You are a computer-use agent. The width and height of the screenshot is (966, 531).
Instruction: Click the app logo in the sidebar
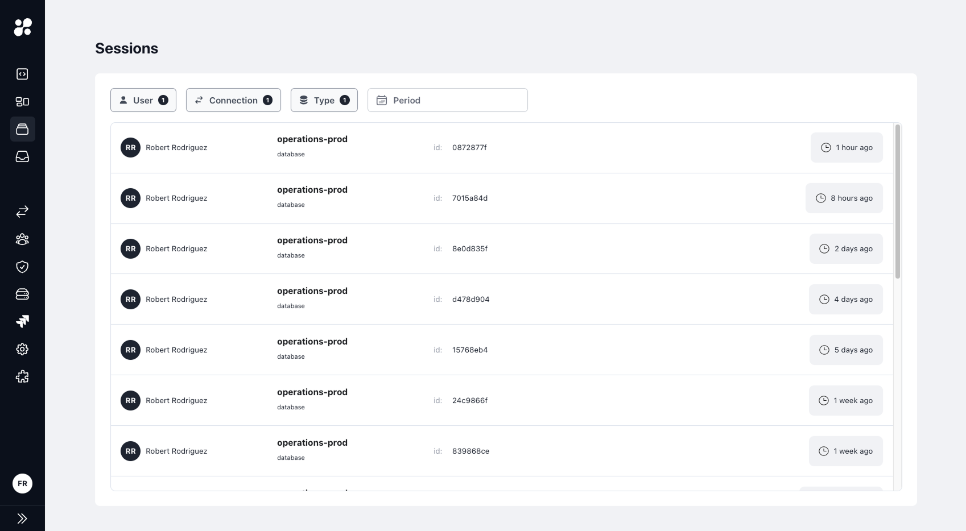pos(23,27)
